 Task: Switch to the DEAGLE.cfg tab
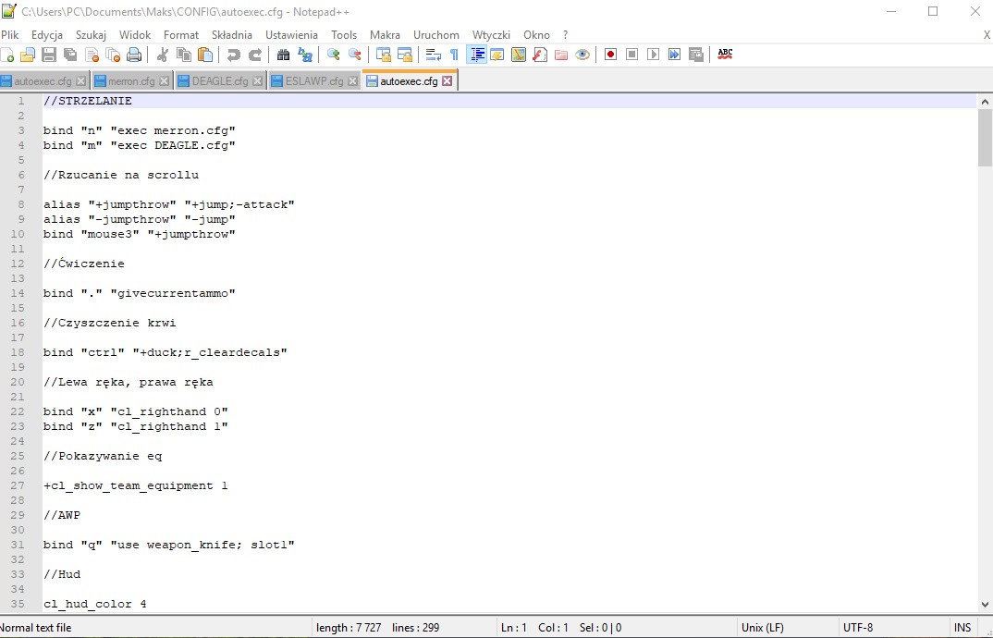tap(220, 81)
